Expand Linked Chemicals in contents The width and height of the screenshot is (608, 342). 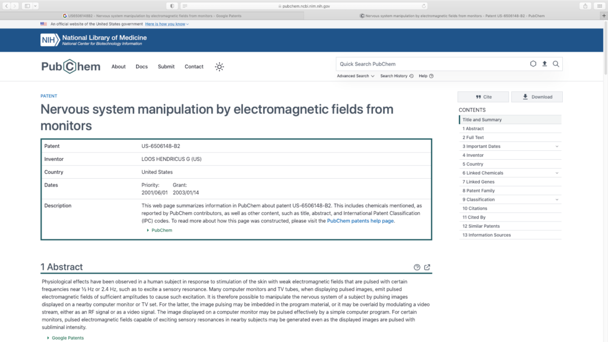click(x=556, y=173)
